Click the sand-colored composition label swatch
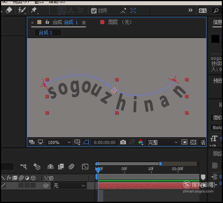Screen dimensions: 223x203 click(x=39, y=22)
